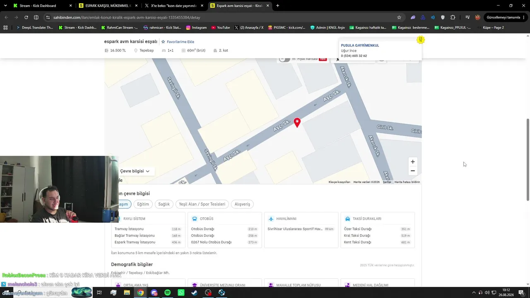Open the DeepL Translate bookmark
The image size is (530, 298).
35,27
